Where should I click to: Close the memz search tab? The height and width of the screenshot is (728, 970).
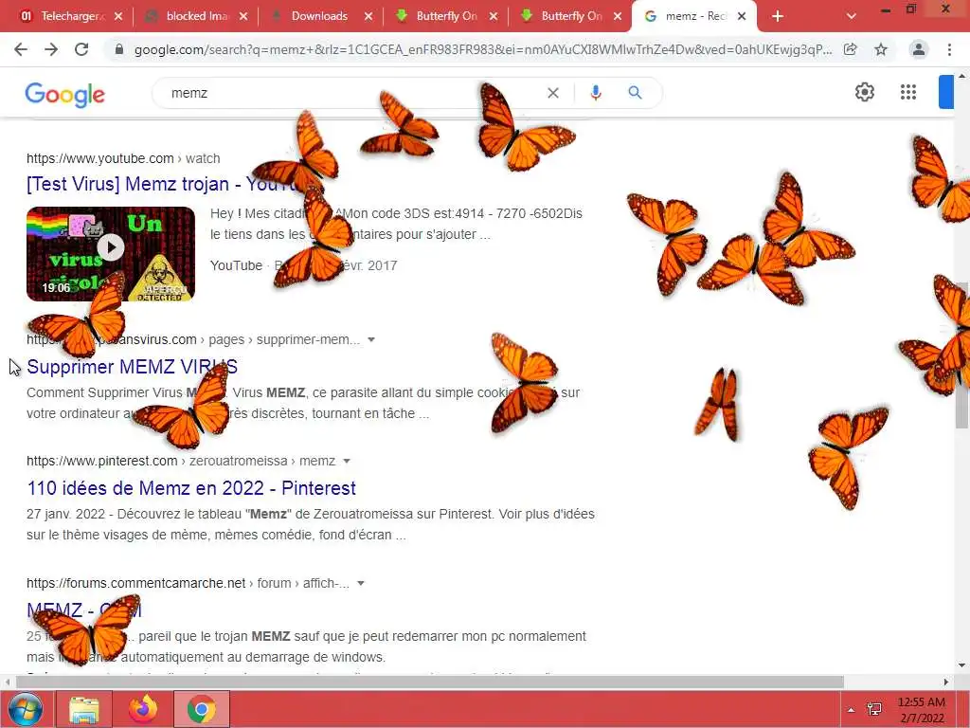(x=742, y=16)
